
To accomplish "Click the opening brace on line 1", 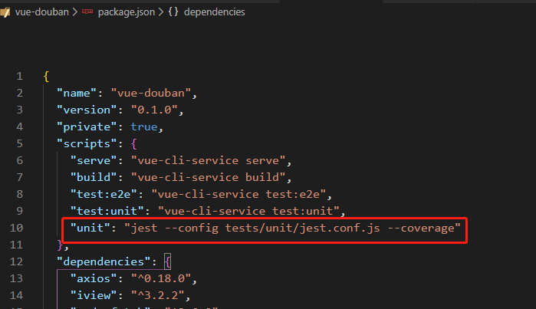I will pos(47,76).
